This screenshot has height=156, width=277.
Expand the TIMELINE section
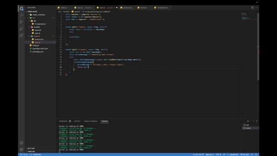(x=31, y=151)
